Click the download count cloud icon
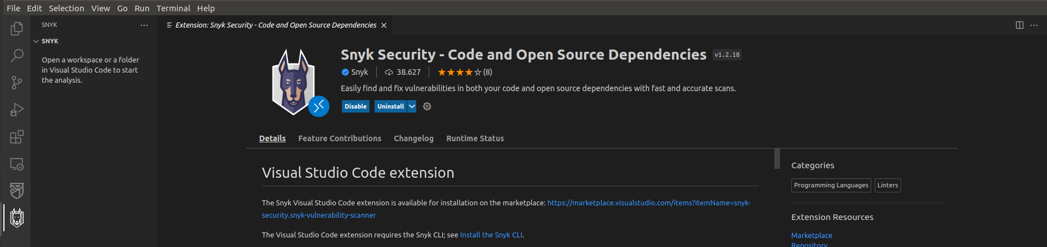This screenshot has height=247, width=1047. (389, 72)
